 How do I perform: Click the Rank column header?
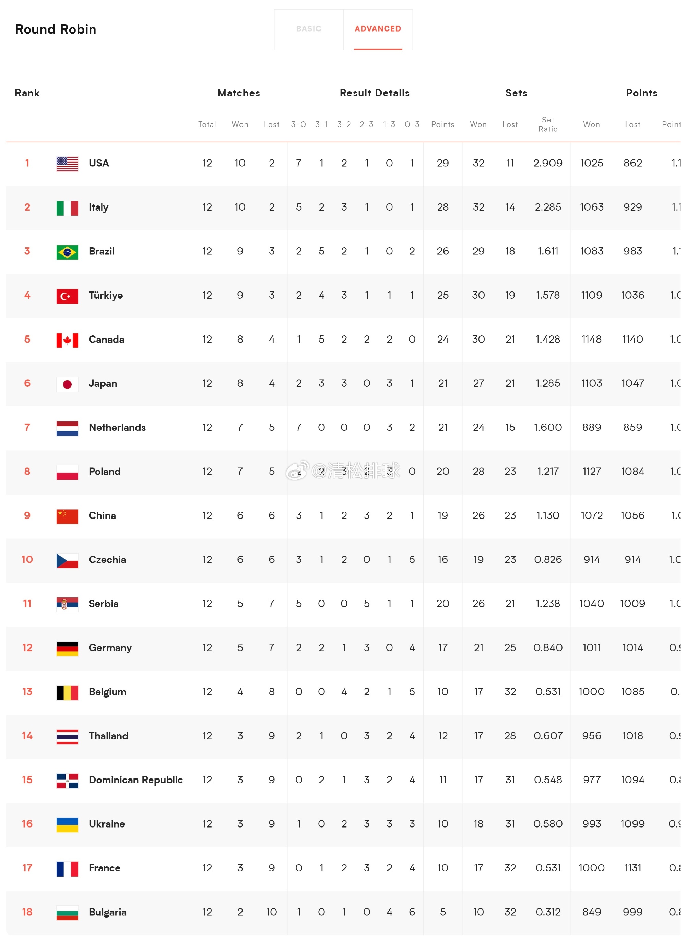click(x=27, y=93)
